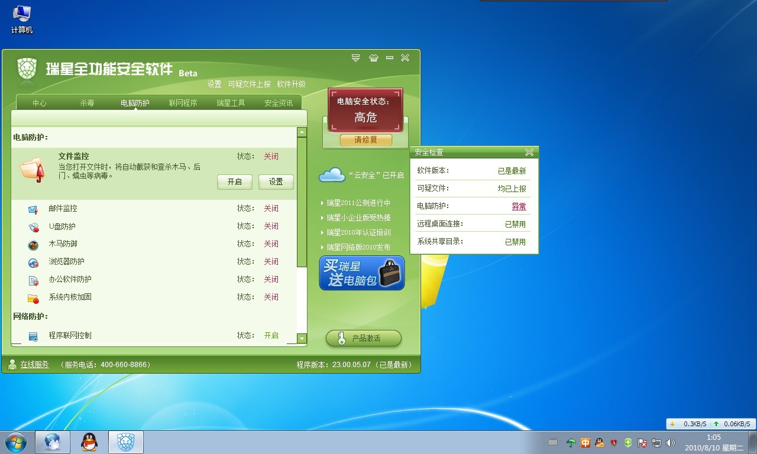Open the 联网程序 tab
The height and width of the screenshot is (454, 757).
183,103
